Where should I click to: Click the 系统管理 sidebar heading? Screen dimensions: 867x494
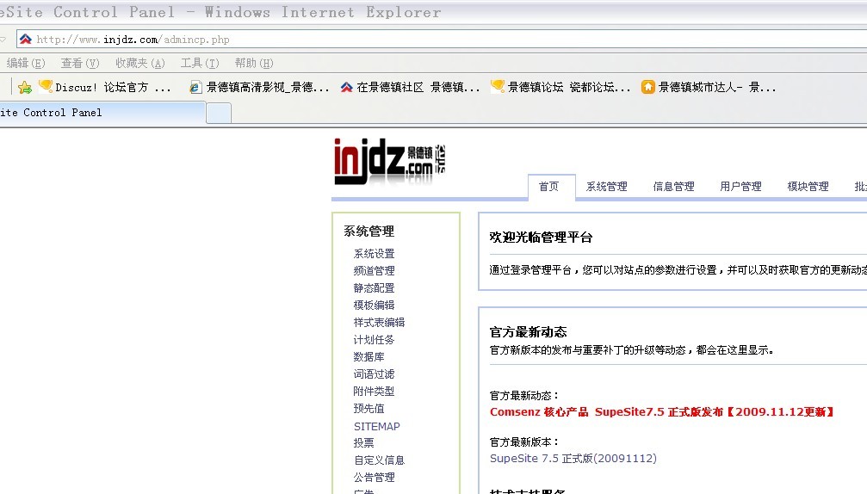(x=368, y=231)
